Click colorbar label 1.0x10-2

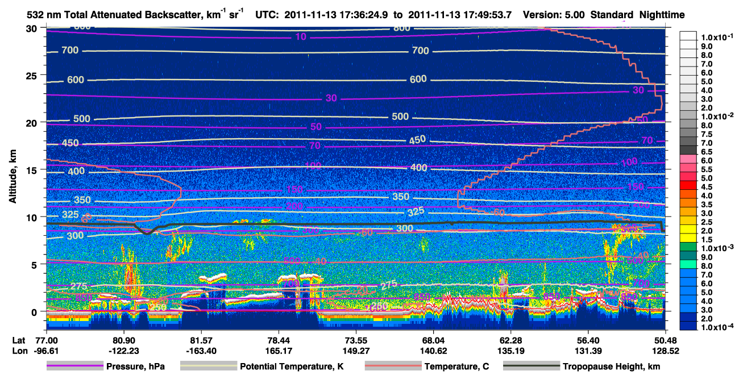(x=717, y=116)
